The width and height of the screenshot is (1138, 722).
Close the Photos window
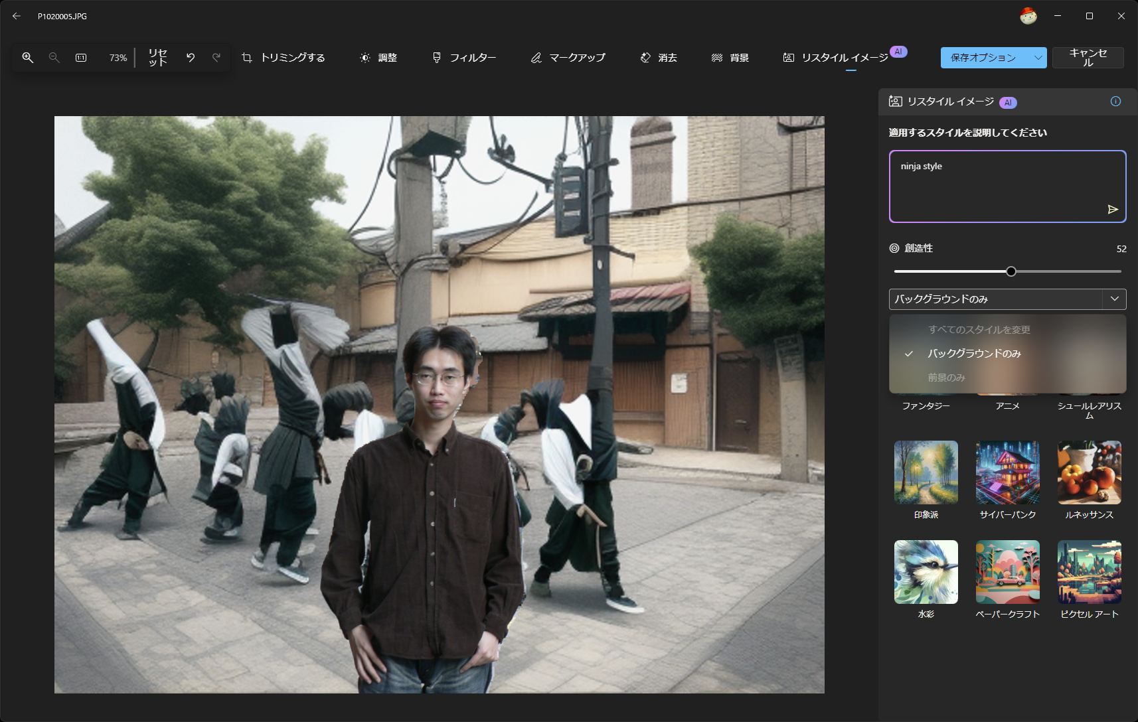tap(1121, 16)
